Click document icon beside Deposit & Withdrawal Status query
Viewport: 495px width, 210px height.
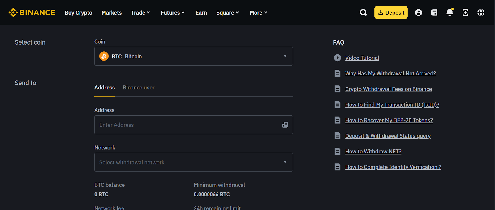tap(338, 136)
